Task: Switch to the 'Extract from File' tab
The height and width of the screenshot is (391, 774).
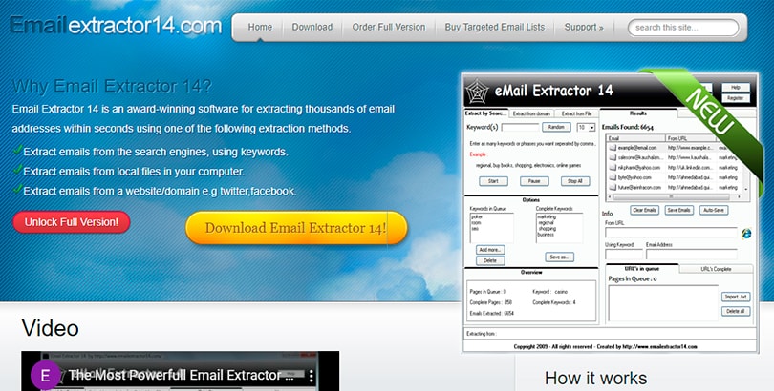Action: [x=576, y=113]
